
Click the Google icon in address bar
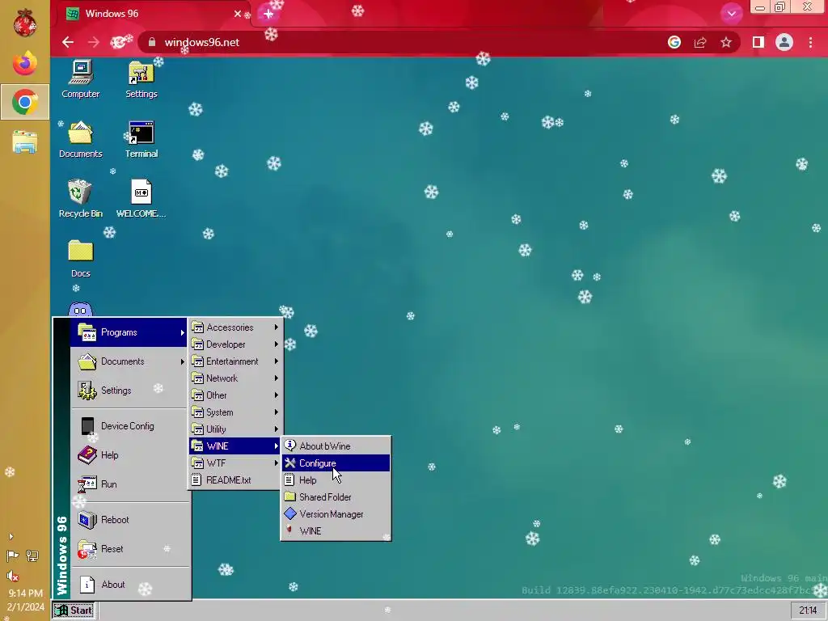click(674, 42)
